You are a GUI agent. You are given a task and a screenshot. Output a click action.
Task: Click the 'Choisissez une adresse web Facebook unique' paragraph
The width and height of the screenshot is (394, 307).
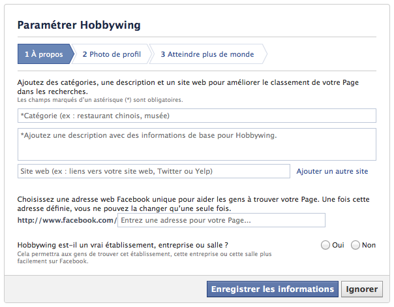click(x=193, y=204)
